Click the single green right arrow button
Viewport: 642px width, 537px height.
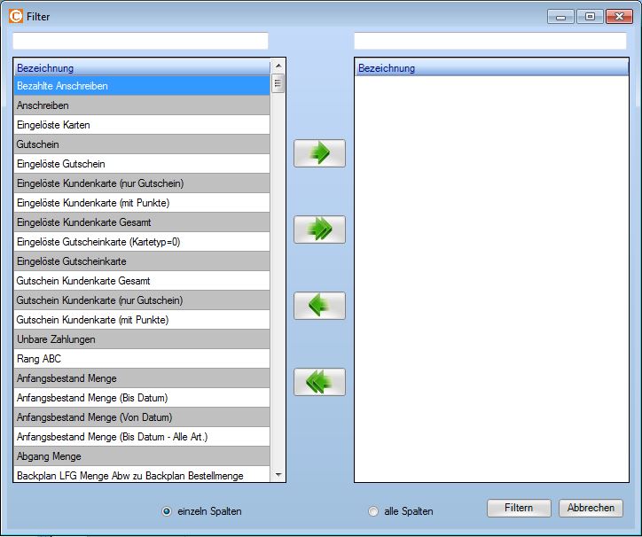(319, 153)
